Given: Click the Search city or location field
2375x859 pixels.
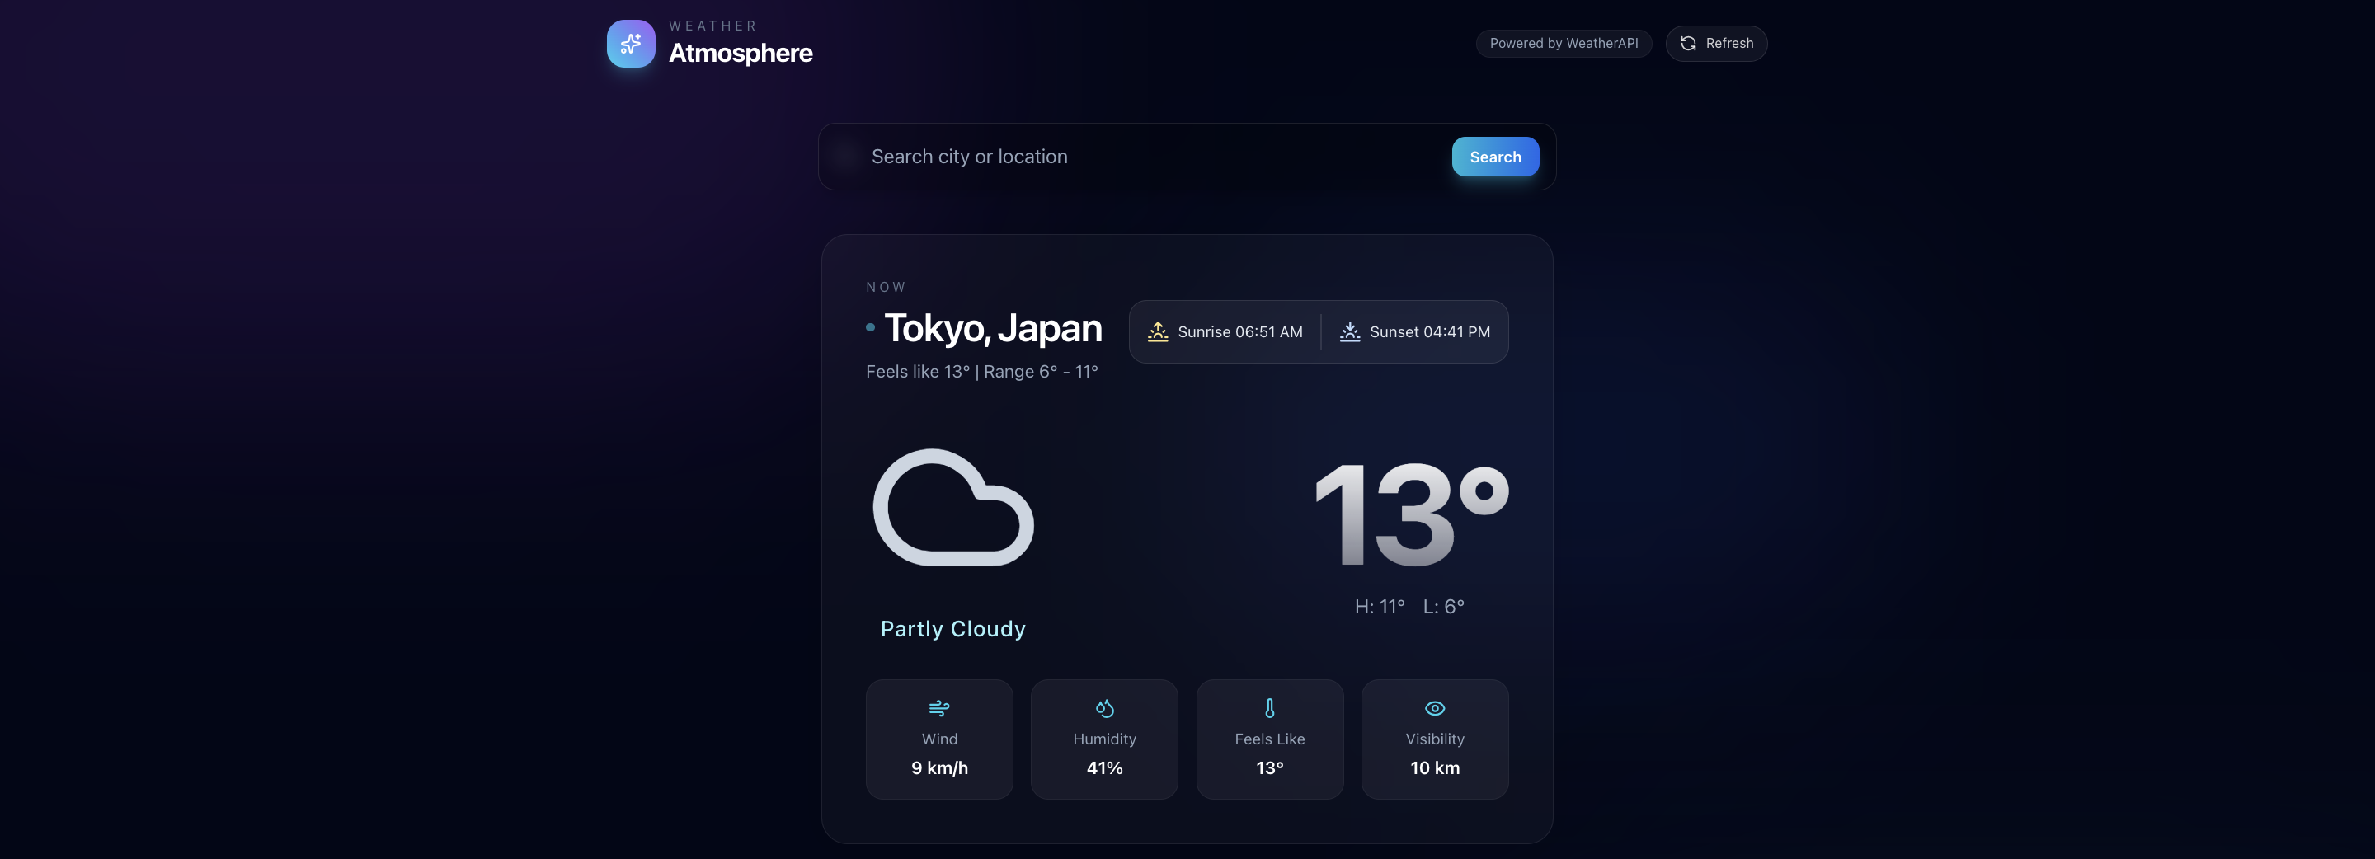Looking at the screenshot, I should point(1107,157).
